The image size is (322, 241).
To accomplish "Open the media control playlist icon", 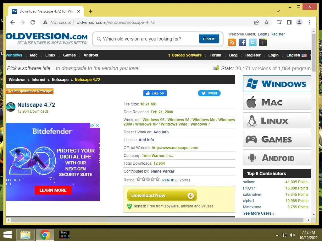I will pos(279,22).
